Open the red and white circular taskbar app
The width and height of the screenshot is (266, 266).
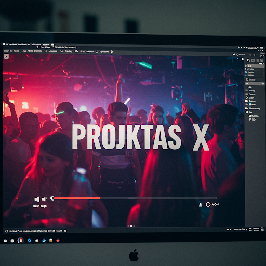point(20,241)
